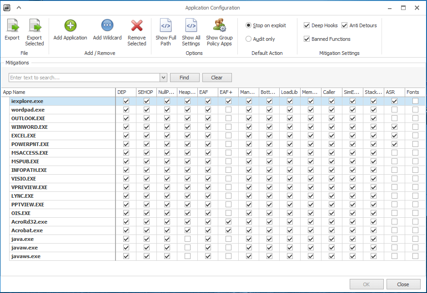427x293 pixels.
Task: Click the Find button
Action: tap(184, 78)
